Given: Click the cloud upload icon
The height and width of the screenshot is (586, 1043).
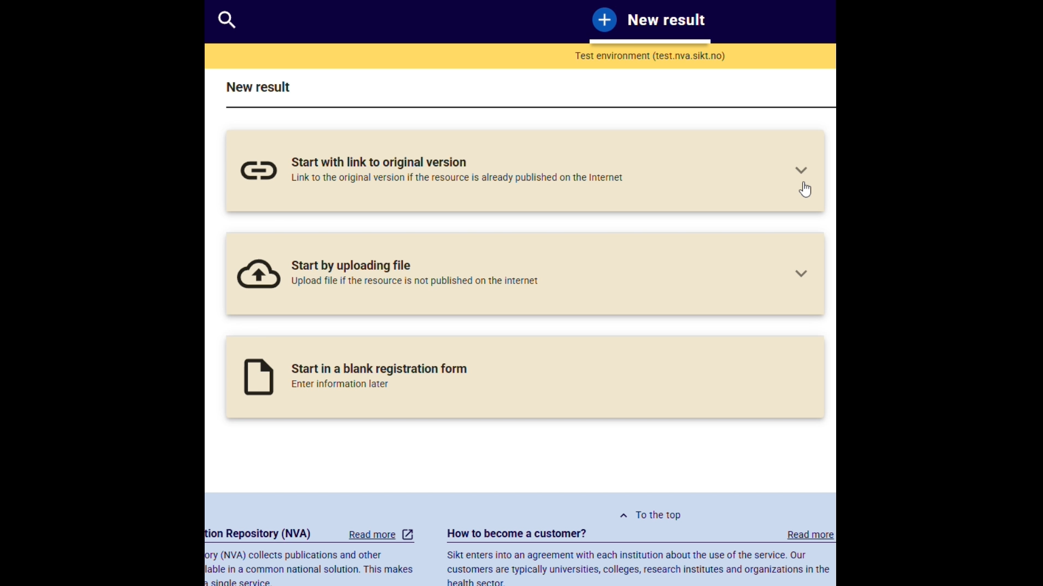Looking at the screenshot, I should coord(259,274).
